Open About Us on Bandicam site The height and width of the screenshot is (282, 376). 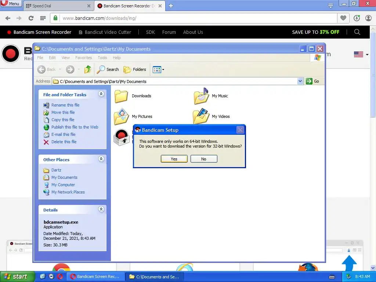[x=193, y=32]
